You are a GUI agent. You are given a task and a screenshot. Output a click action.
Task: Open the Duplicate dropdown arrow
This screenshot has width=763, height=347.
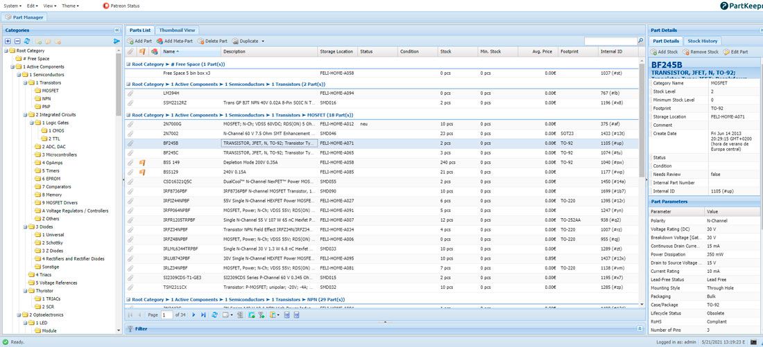[263, 42]
